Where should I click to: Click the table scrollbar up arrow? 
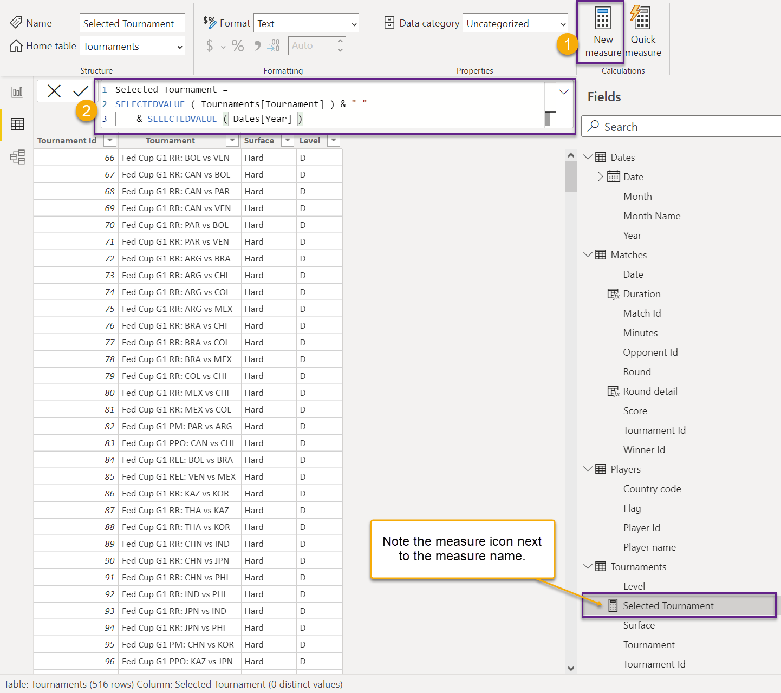(x=570, y=155)
